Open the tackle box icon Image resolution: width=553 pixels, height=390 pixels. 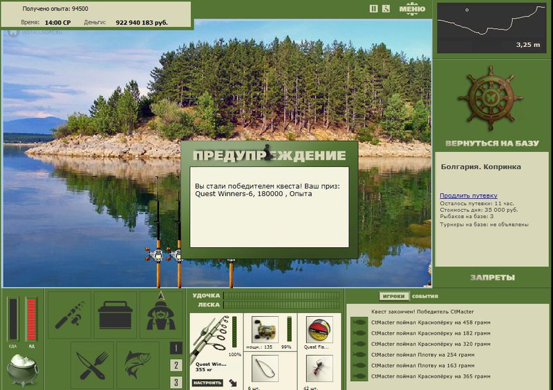pos(115,315)
